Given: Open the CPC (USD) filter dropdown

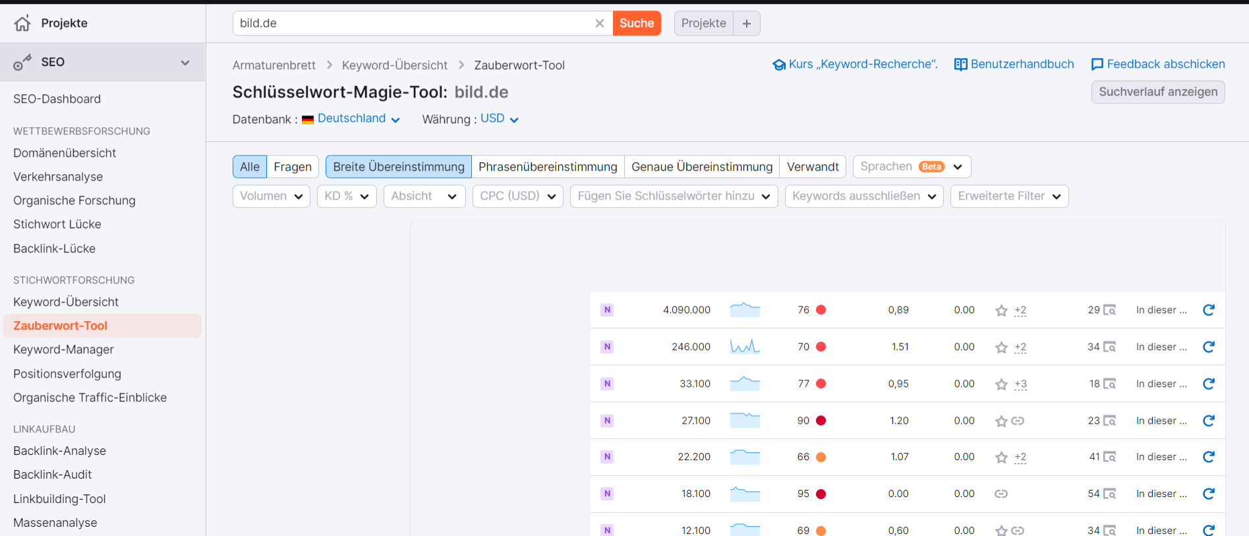Looking at the screenshot, I should (x=518, y=196).
